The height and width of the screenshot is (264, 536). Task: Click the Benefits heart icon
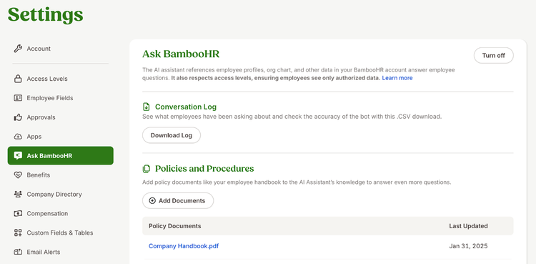(18, 175)
